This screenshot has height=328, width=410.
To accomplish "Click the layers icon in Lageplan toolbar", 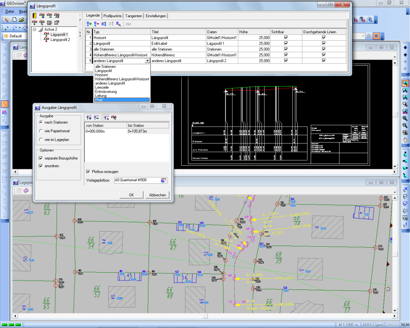I will 26,190.
